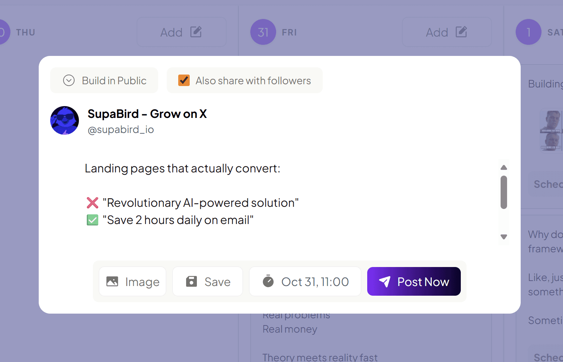Click the edit pencil icon in Thursday Add
Image resolution: width=563 pixels, height=362 pixels.
click(x=196, y=32)
